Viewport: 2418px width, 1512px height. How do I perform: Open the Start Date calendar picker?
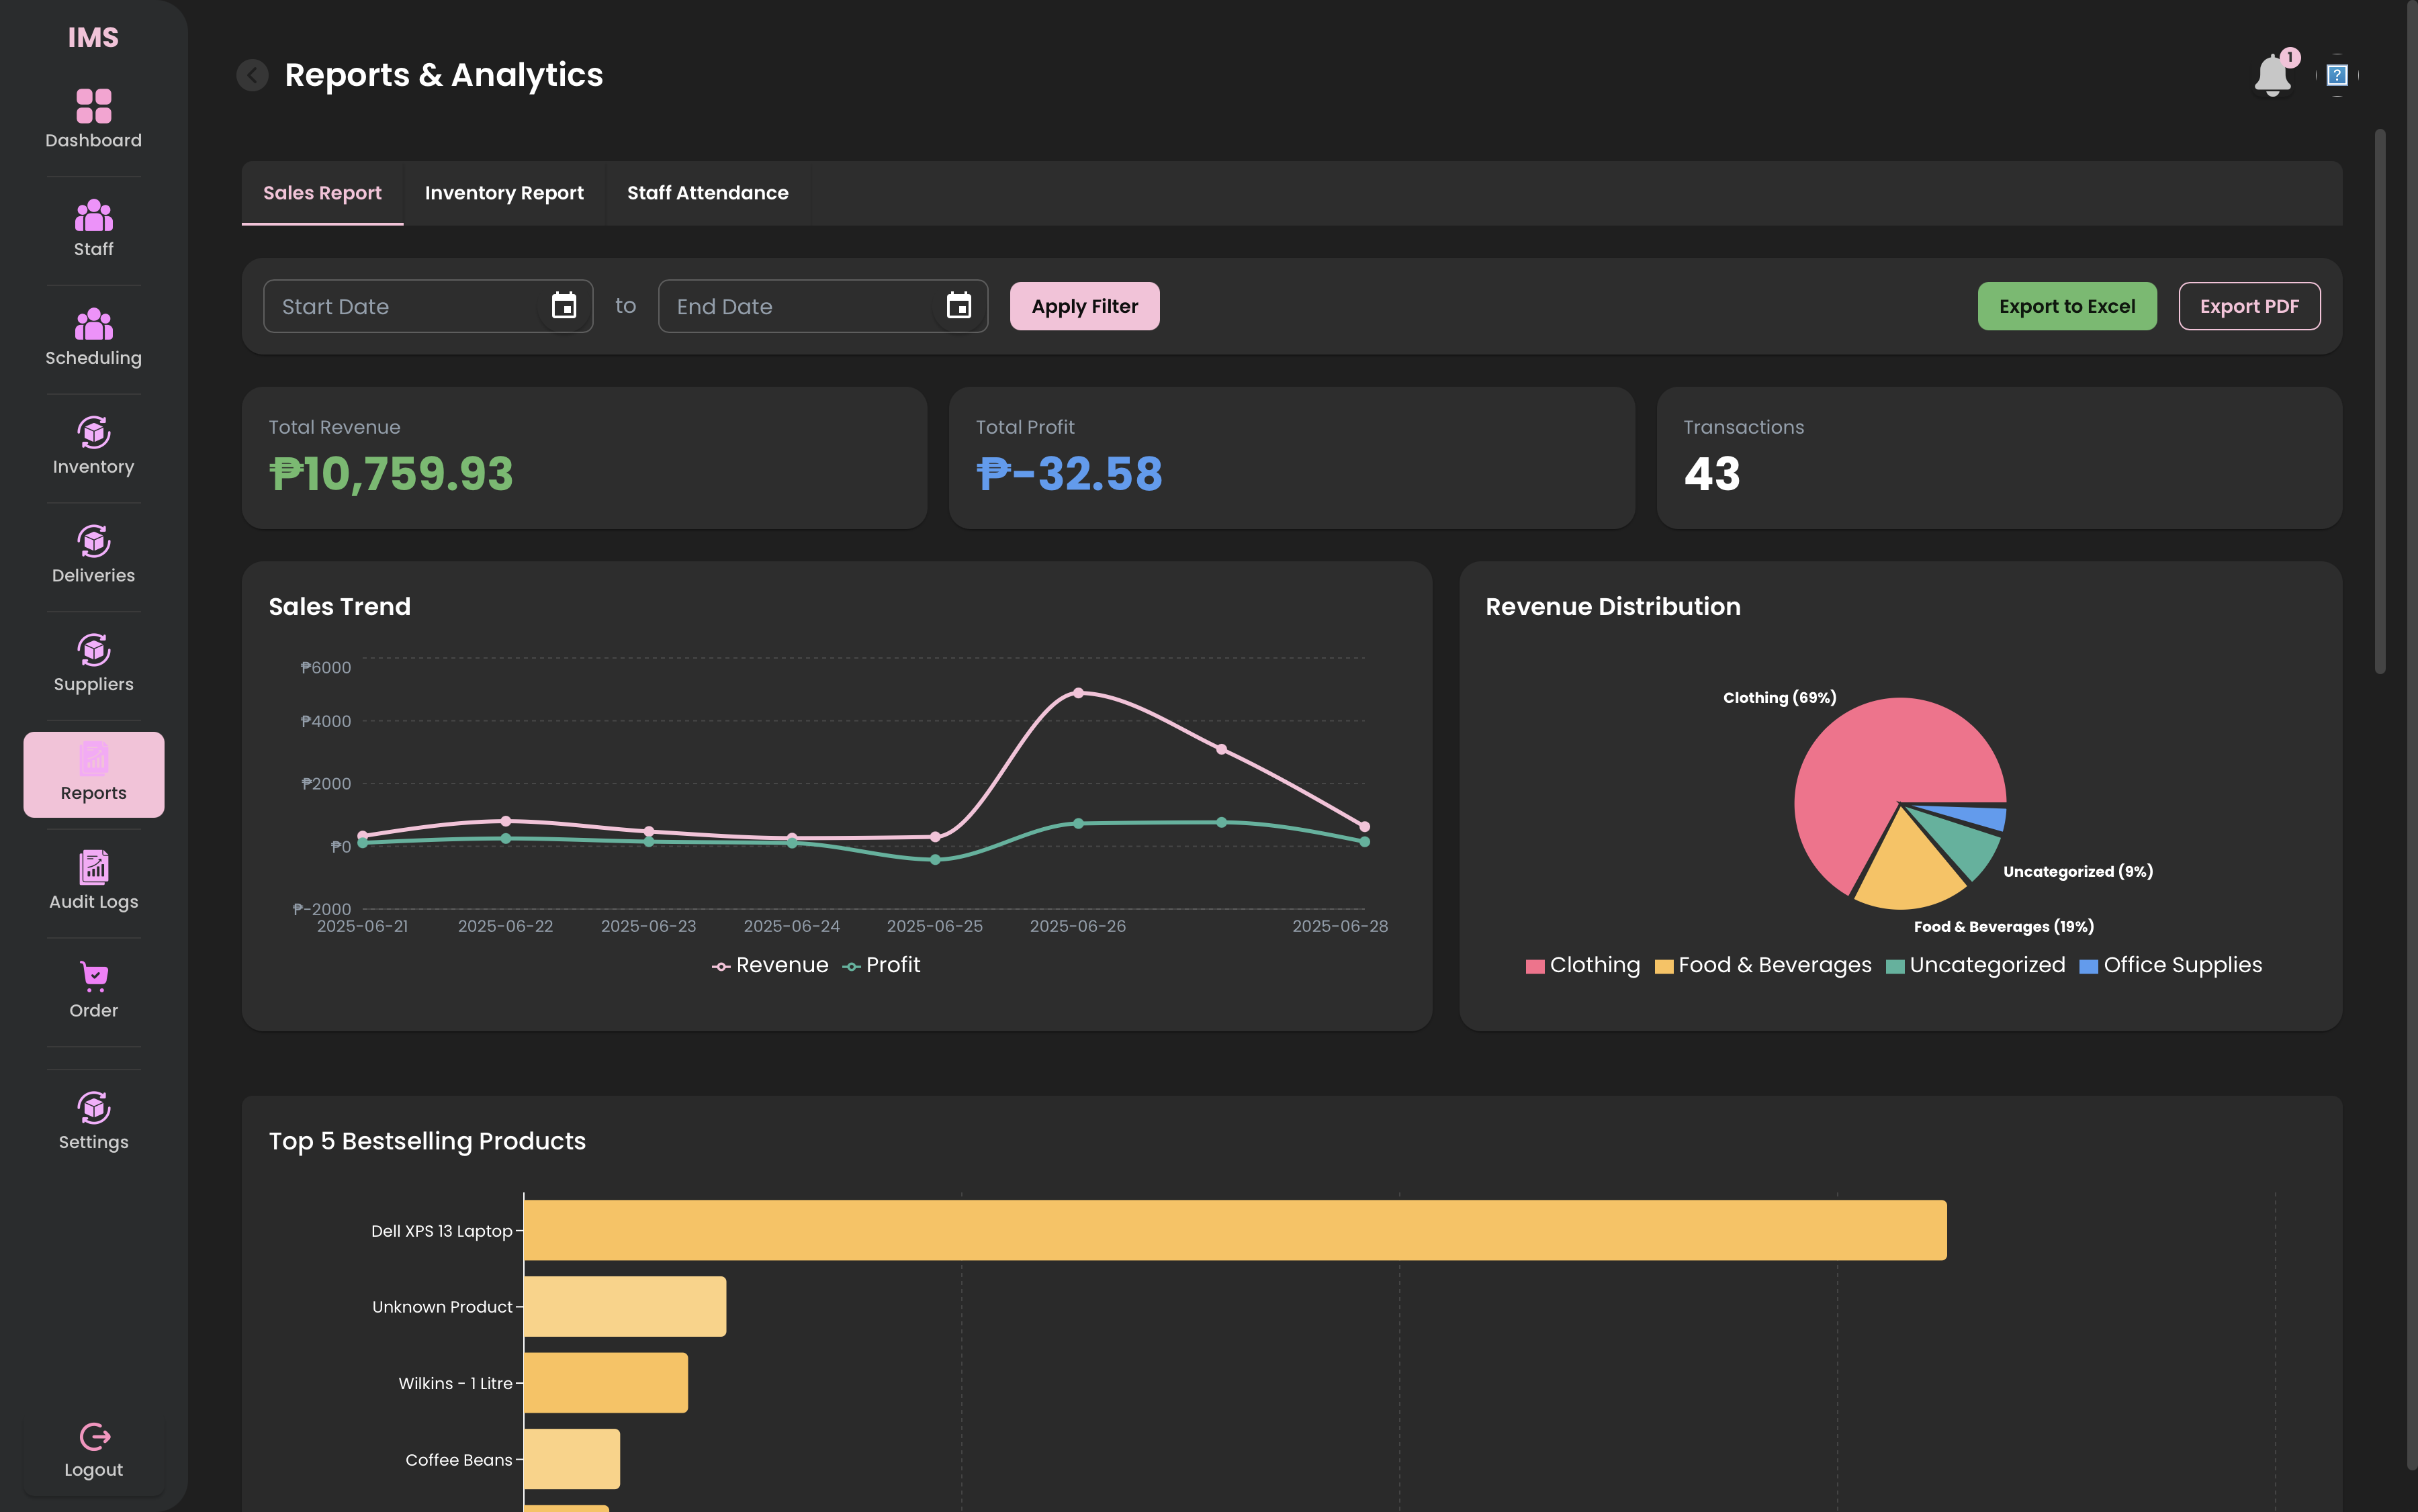click(x=564, y=306)
